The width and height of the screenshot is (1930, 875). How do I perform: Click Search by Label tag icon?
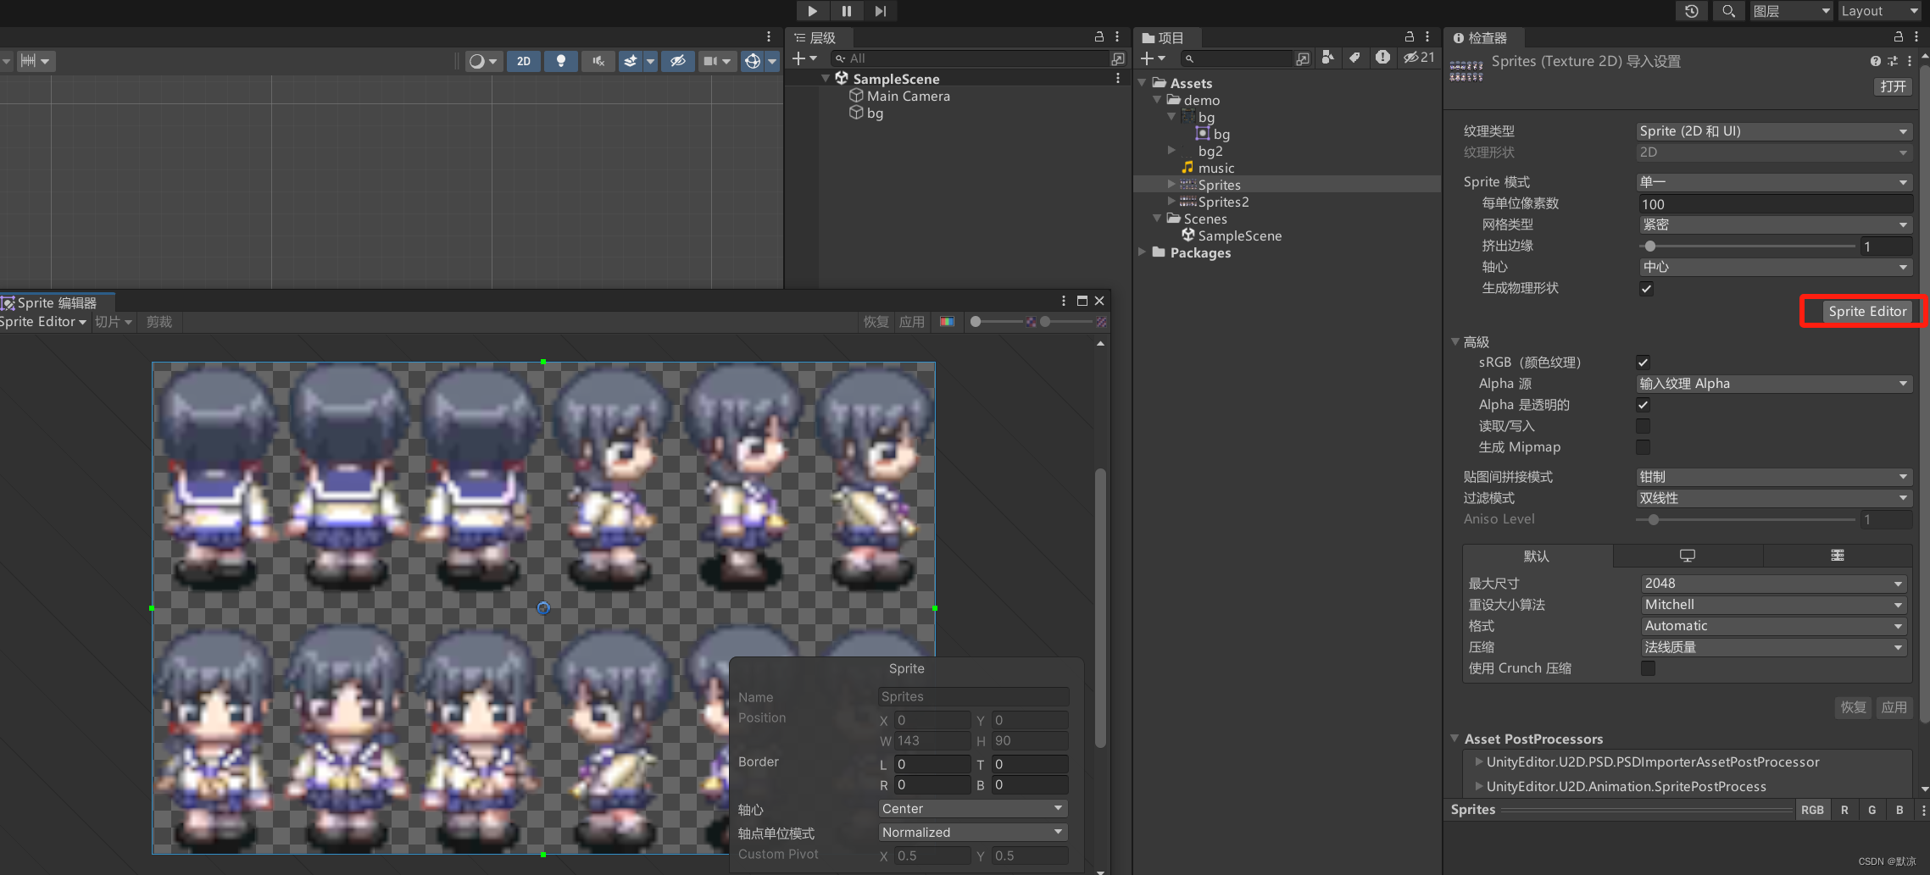tap(1354, 58)
